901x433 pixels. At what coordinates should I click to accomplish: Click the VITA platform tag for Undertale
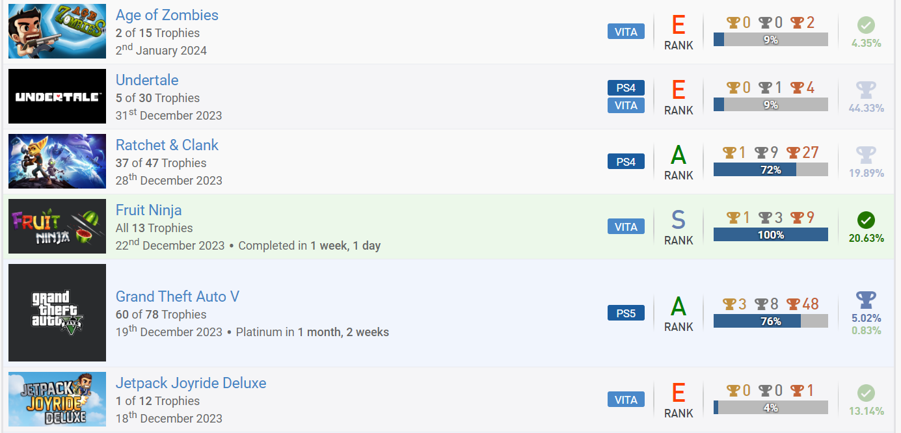(x=626, y=105)
